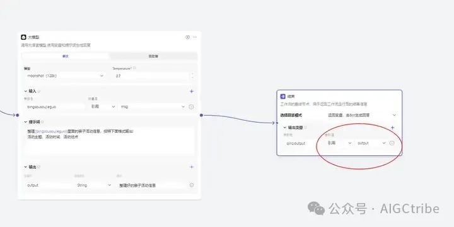
Task: Open the String type dropdown
Action: [94, 185]
